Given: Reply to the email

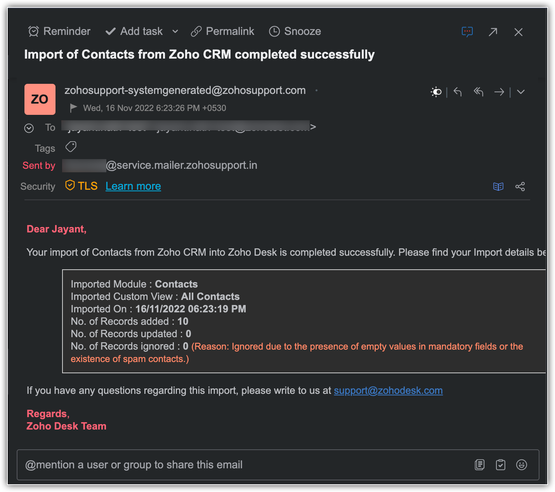Looking at the screenshot, I should [x=458, y=92].
